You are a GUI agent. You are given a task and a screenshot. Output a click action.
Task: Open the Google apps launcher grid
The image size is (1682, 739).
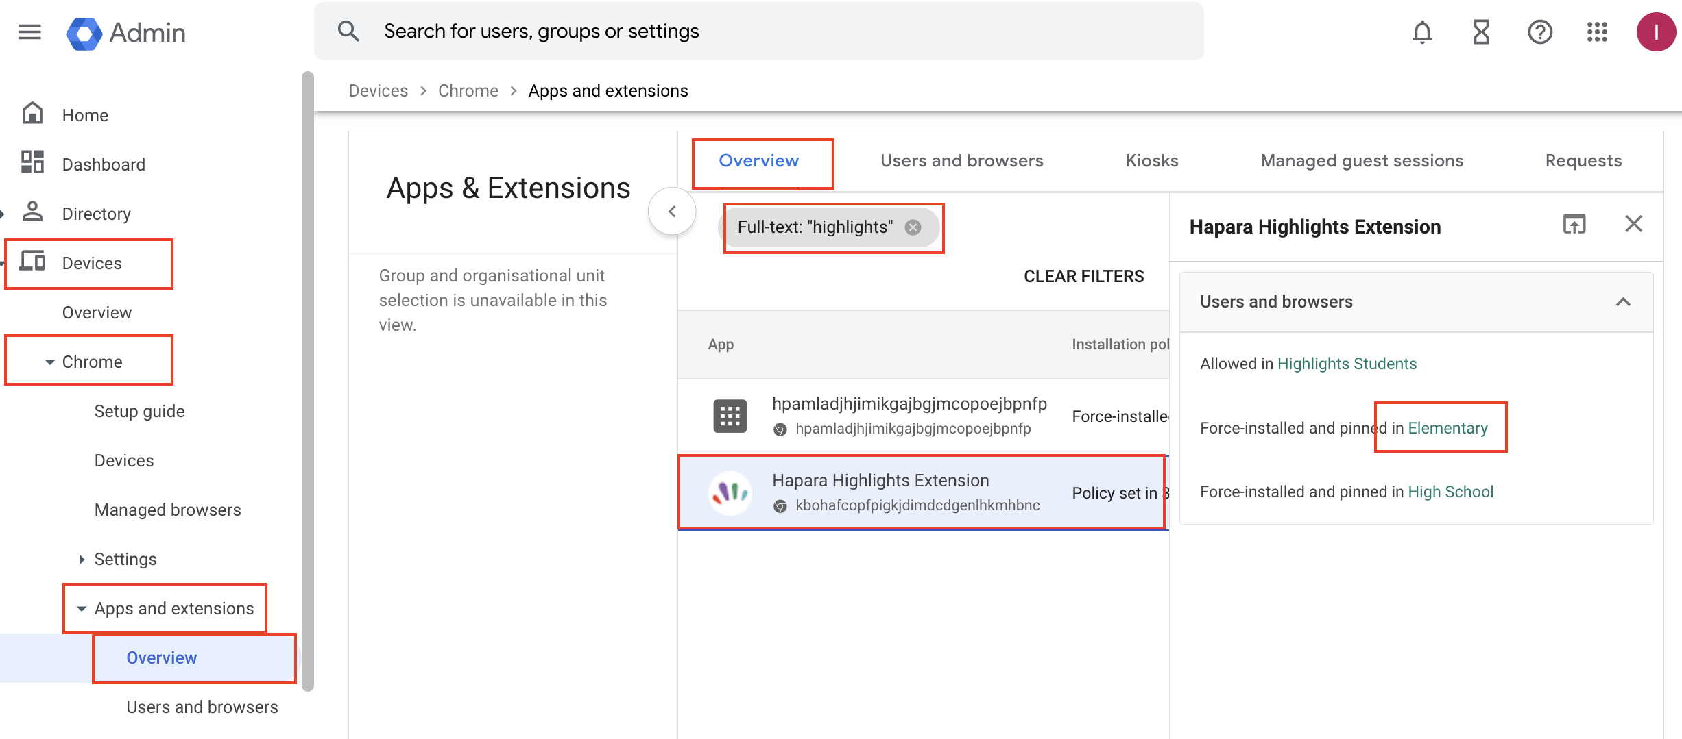click(1597, 32)
